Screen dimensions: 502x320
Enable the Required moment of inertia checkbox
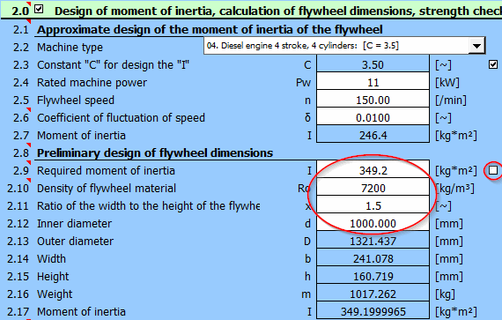click(493, 170)
